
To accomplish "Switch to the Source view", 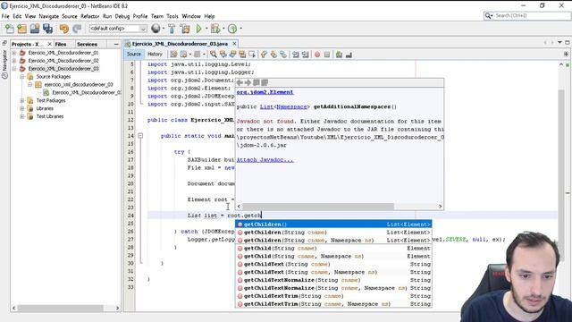I will click(x=134, y=54).
